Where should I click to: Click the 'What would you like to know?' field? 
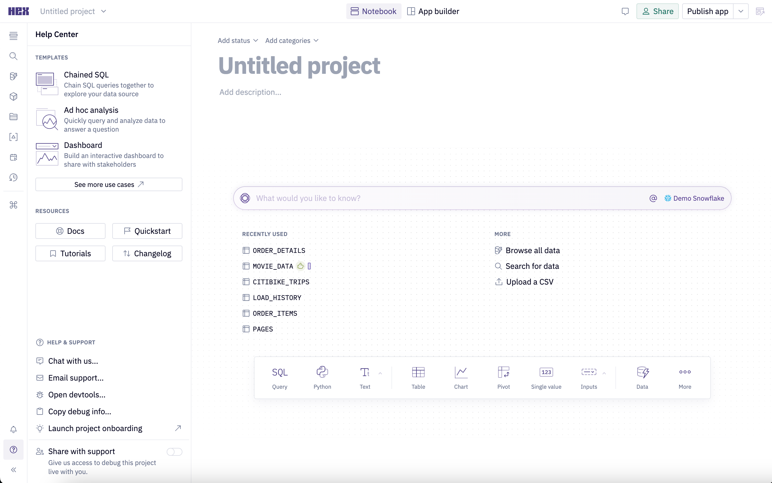point(415,198)
